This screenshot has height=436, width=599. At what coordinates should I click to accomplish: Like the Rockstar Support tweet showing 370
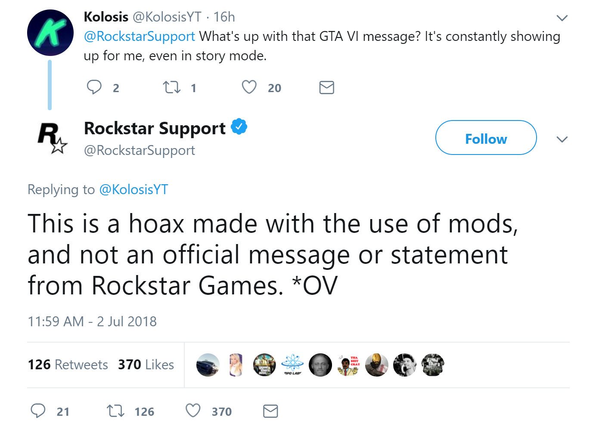pyautogui.click(x=193, y=411)
